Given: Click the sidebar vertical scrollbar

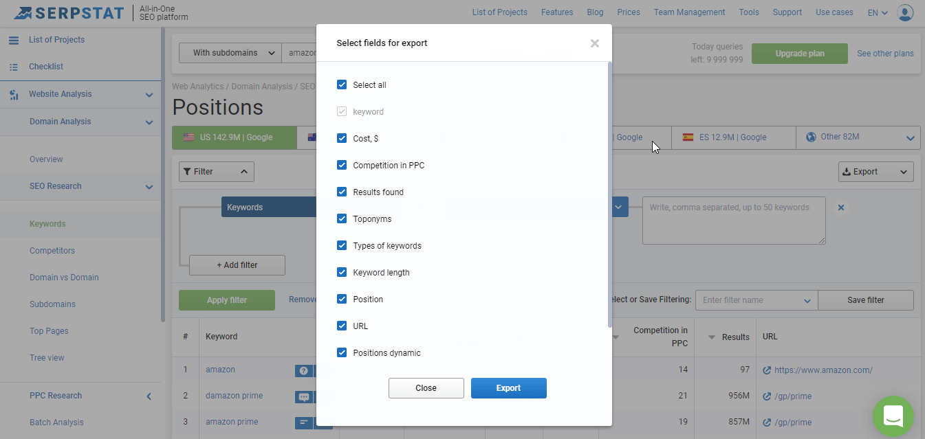Looking at the screenshot, I should click(x=163, y=175).
